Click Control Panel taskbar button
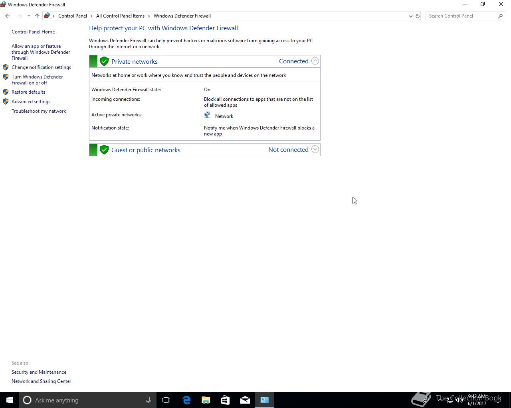The image size is (511, 408). 265,400
